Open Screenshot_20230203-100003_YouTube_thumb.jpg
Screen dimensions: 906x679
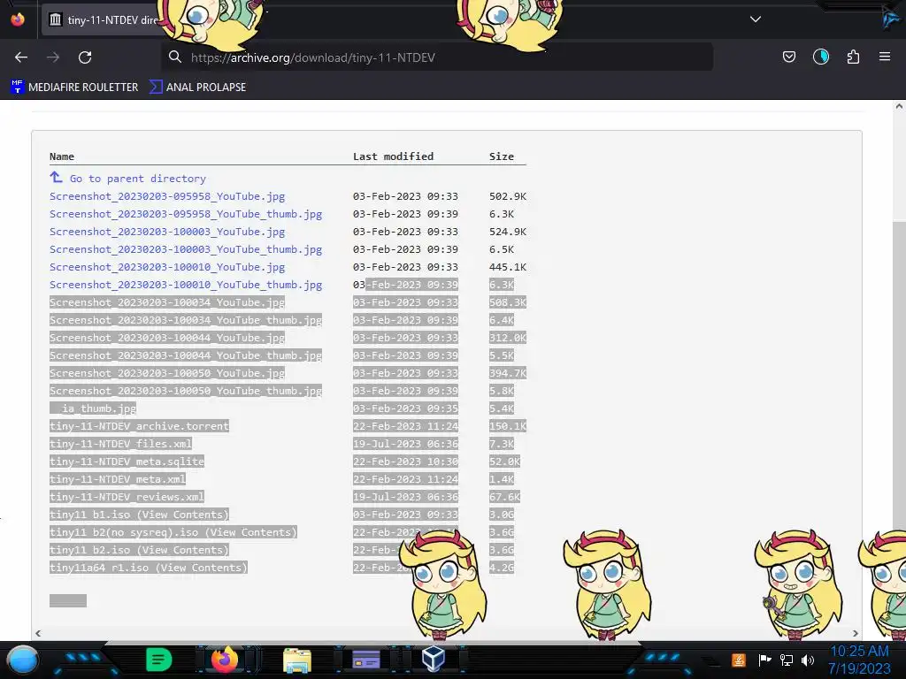pos(186,249)
